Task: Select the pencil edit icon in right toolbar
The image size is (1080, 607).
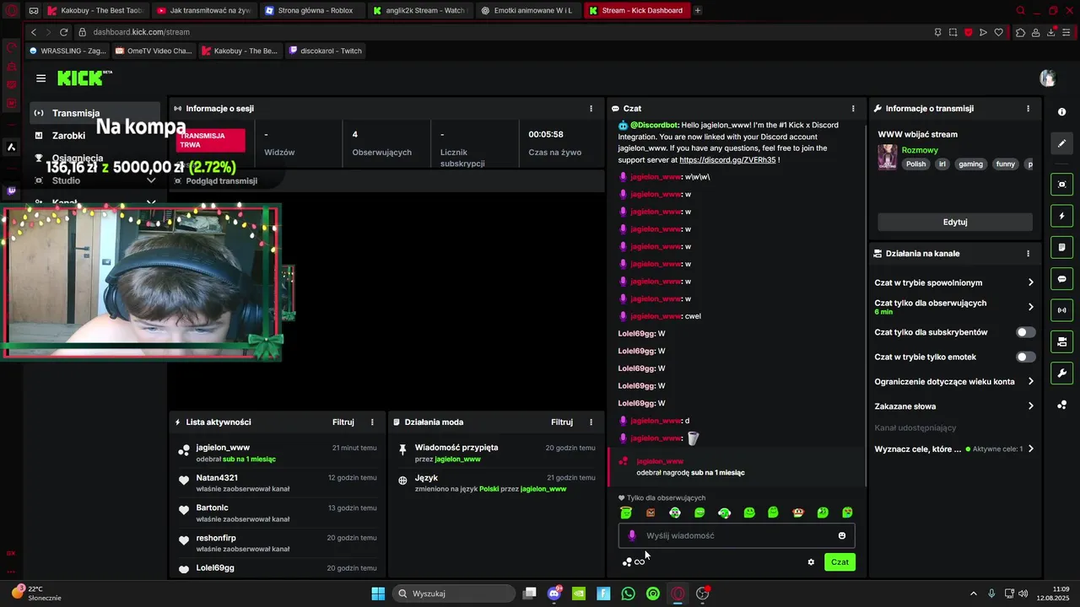Action: pyautogui.click(x=1061, y=143)
